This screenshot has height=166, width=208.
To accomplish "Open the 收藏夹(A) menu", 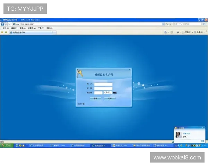I will tap(32, 28).
